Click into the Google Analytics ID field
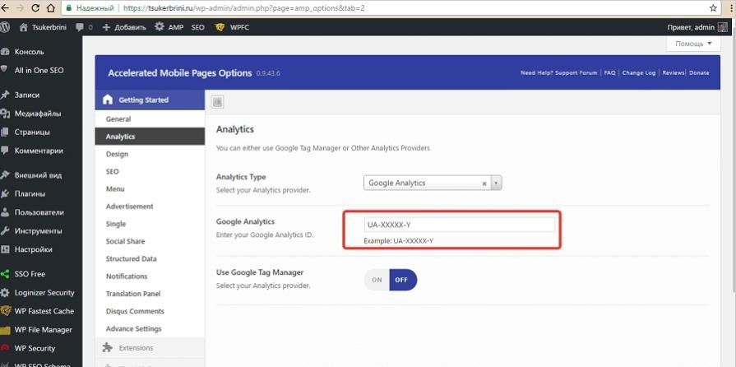Image resolution: width=736 pixels, height=367 pixels. (x=459, y=225)
